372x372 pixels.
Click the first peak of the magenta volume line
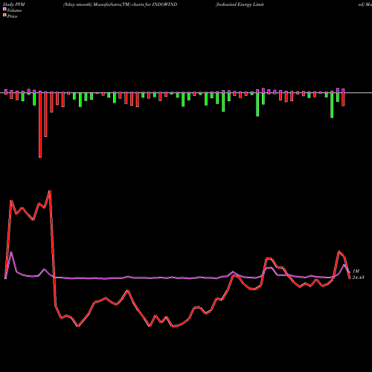click(11, 252)
